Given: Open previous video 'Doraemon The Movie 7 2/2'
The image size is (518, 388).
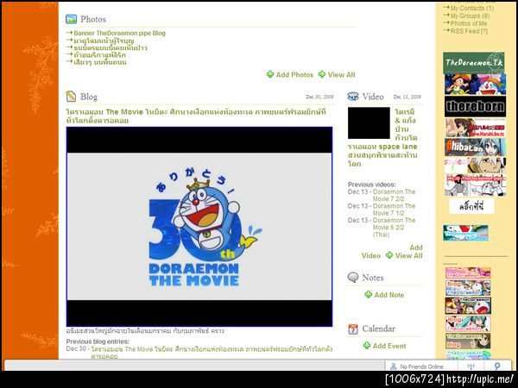Looking at the screenshot, I should pos(394,196).
